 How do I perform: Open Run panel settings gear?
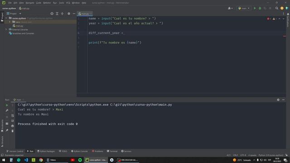click(x=278, y=100)
